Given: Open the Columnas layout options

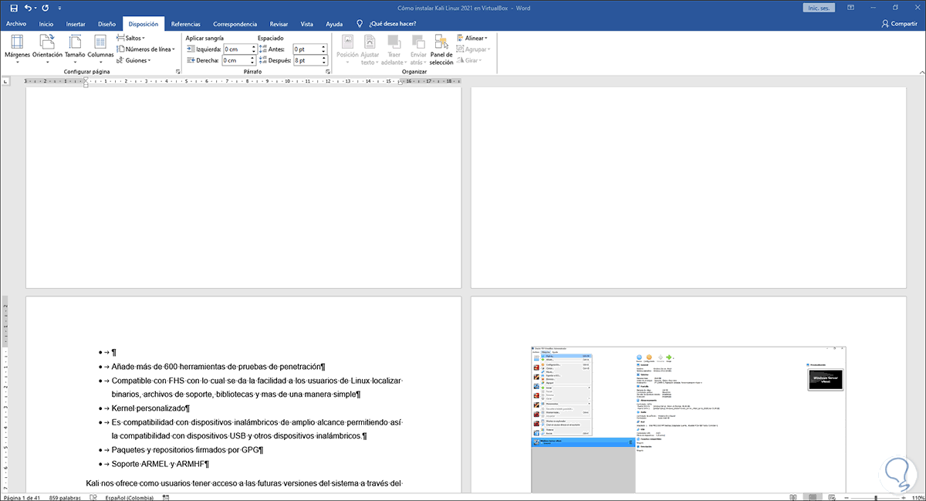Looking at the screenshot, I should (100, 48).
